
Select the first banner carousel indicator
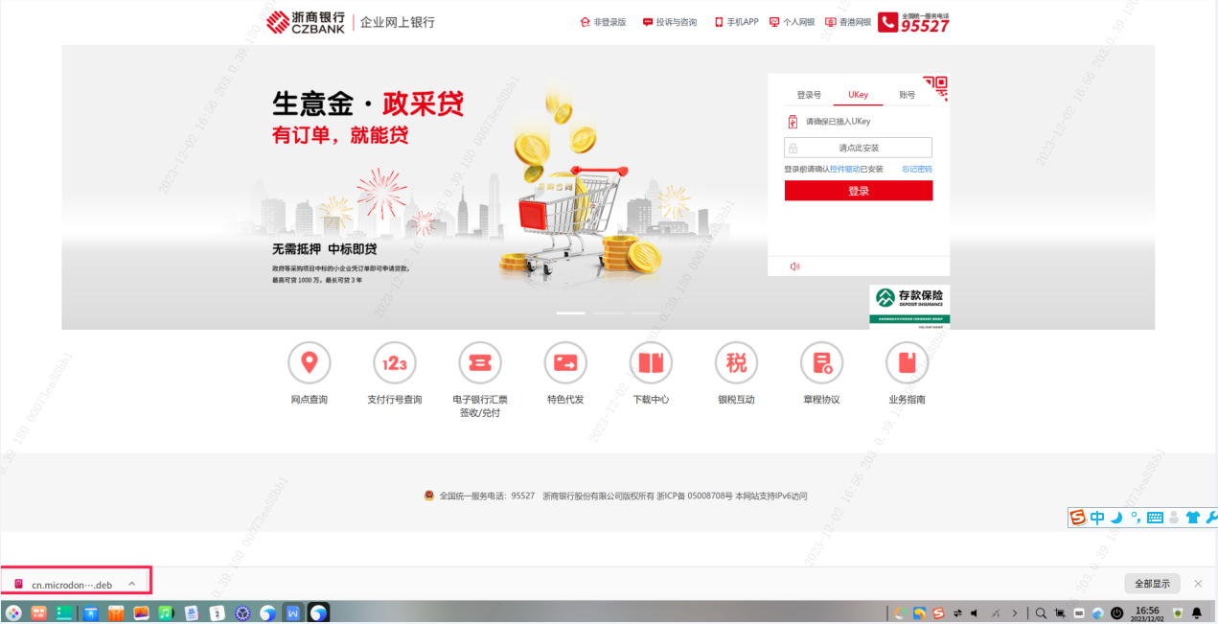pos(571,313)
